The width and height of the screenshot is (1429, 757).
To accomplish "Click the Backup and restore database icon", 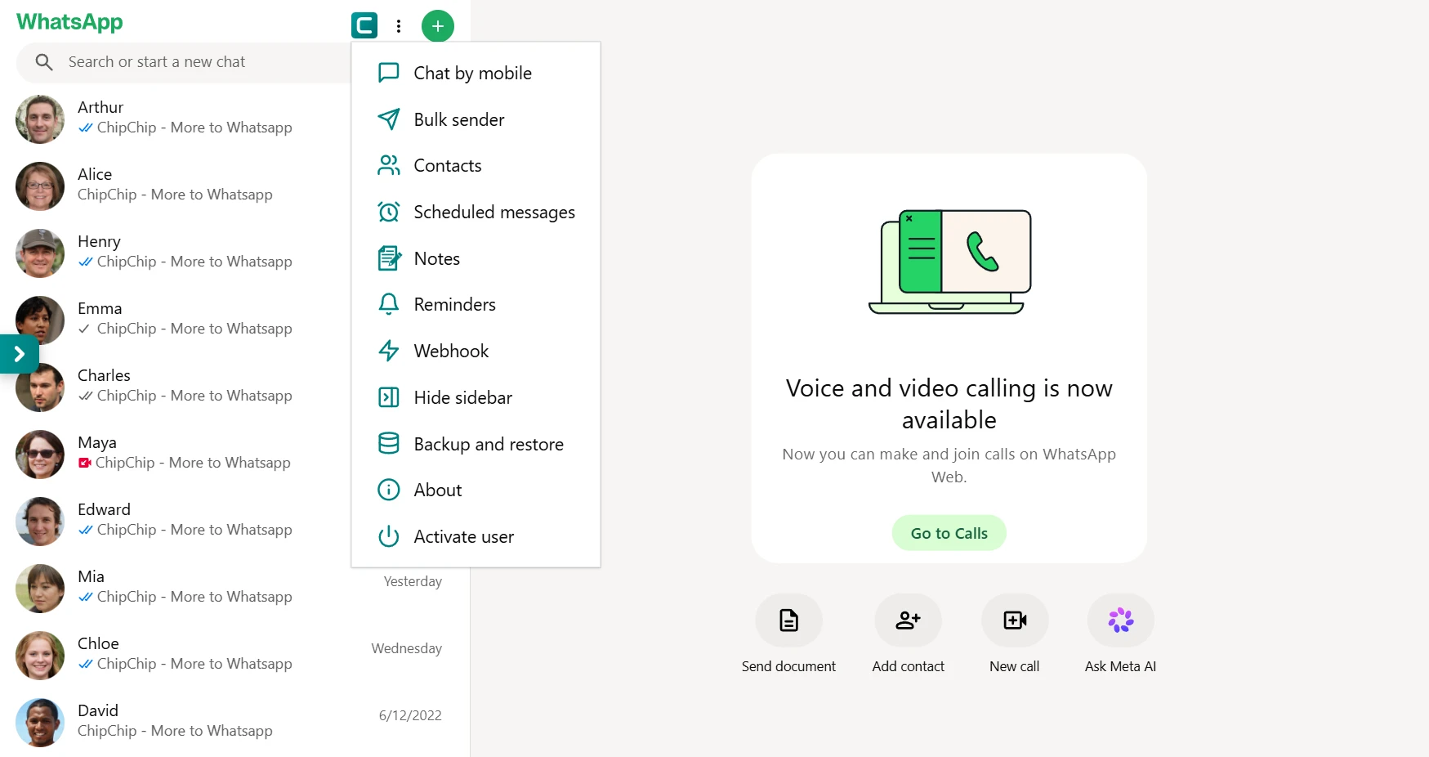I will [389, 444].
